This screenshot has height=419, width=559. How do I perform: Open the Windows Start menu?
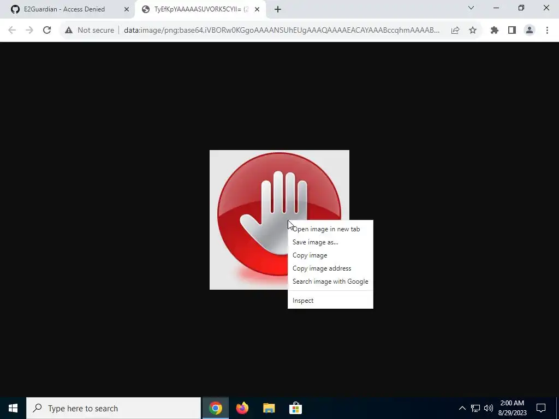(x=13, y=408)
